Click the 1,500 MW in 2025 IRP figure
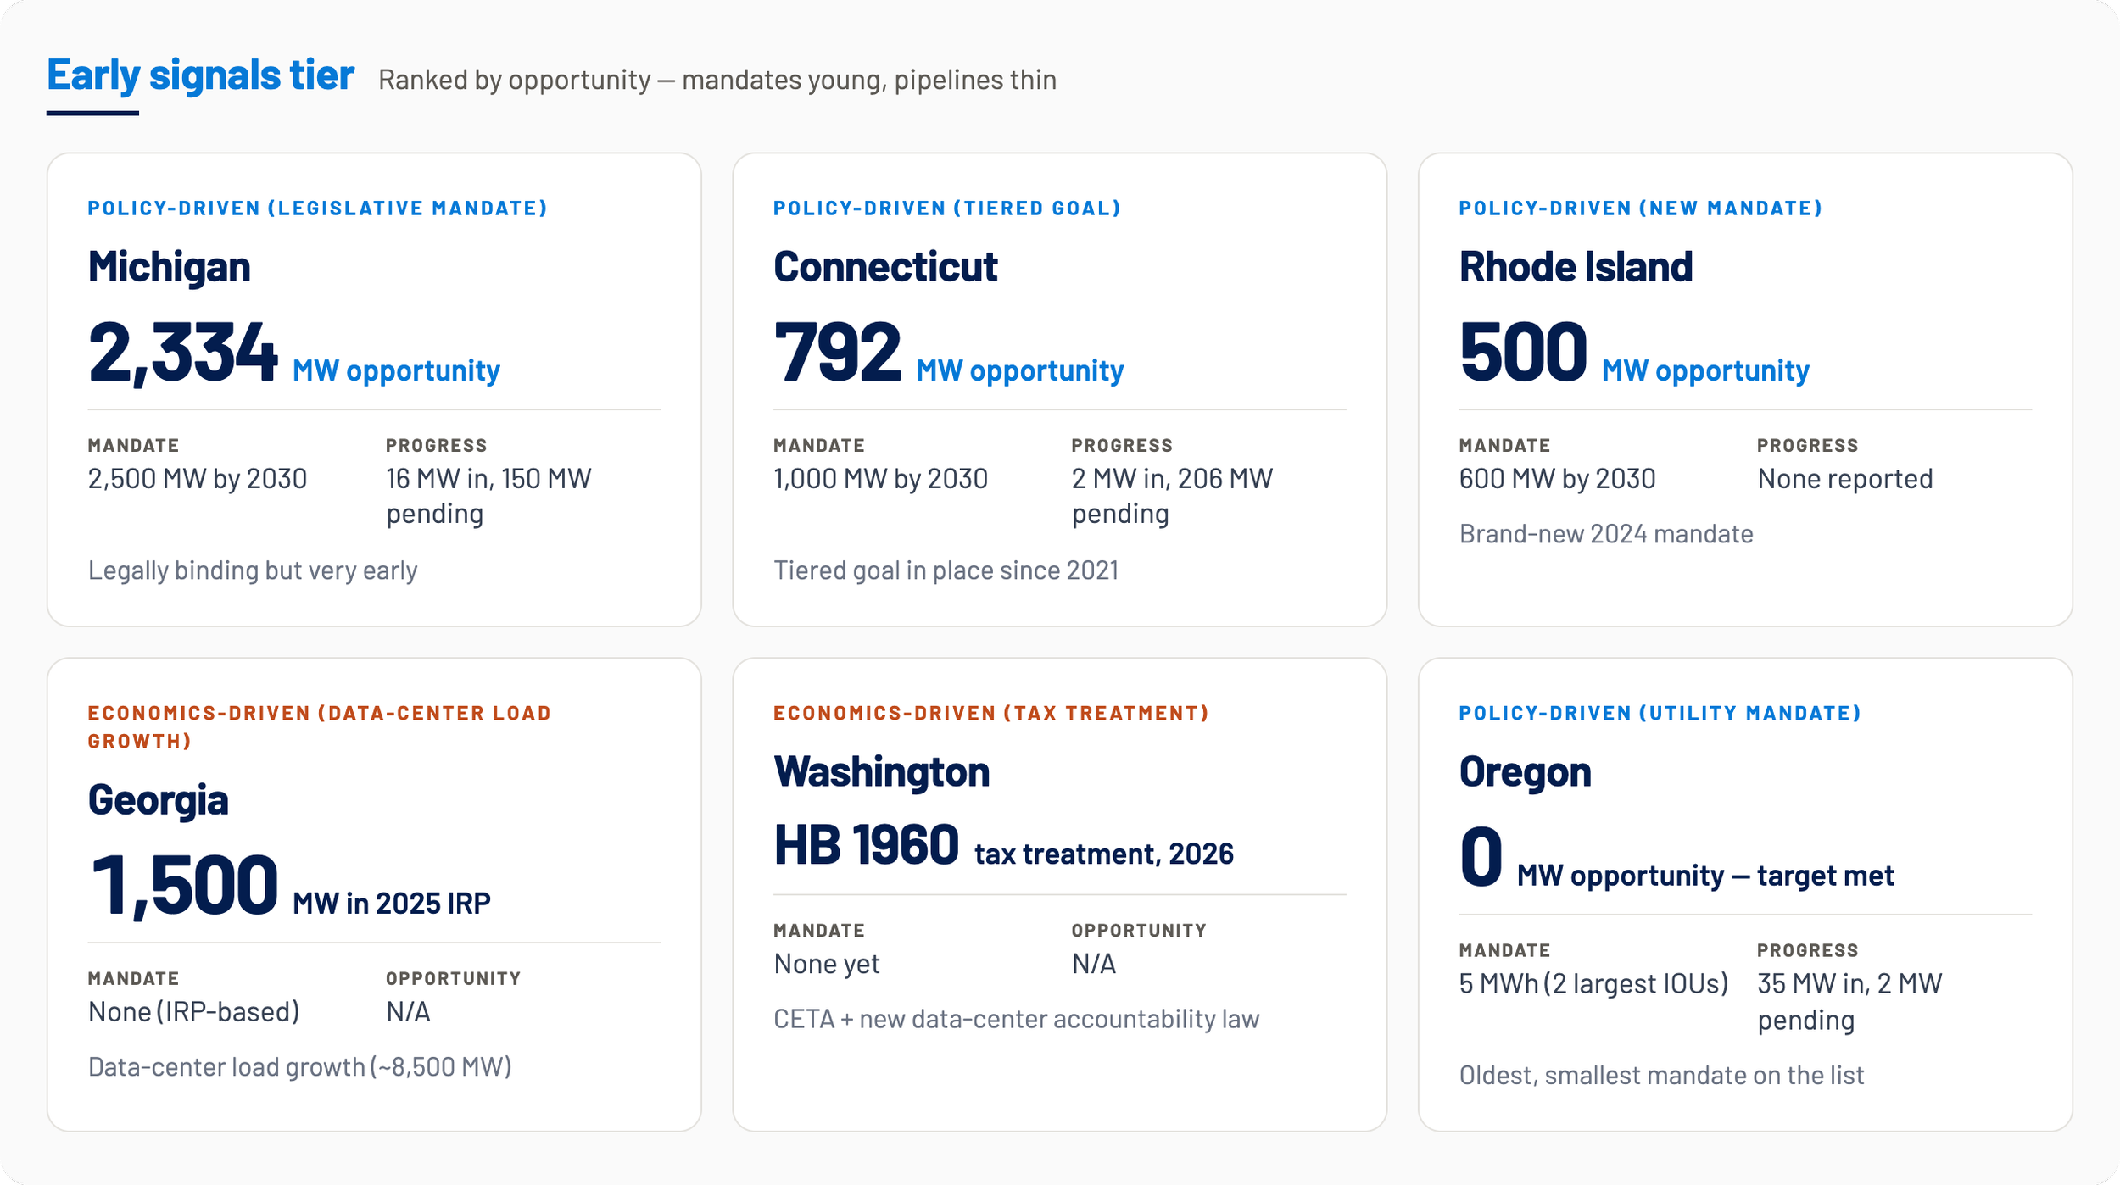Viewport: 2120px width, 1185px height. click(289, 886)
